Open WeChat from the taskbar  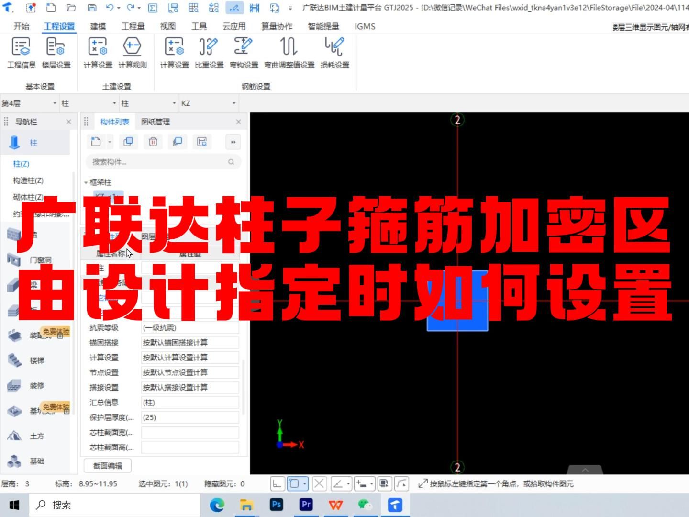(365, 505)
